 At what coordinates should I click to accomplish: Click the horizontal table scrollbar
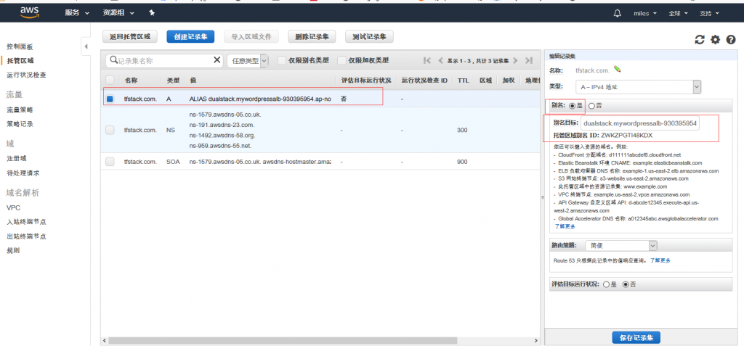(x=283, y=341)
